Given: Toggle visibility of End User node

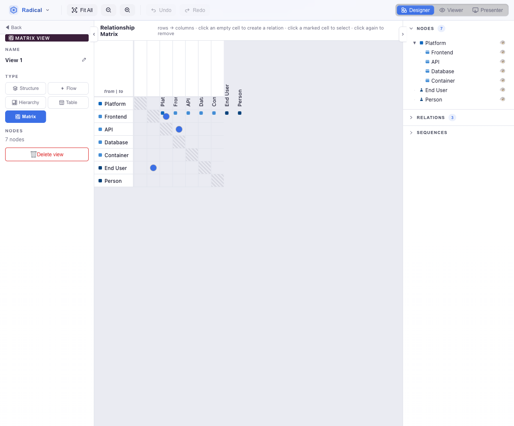Looking at the screenshot, I should coord(502,89).
